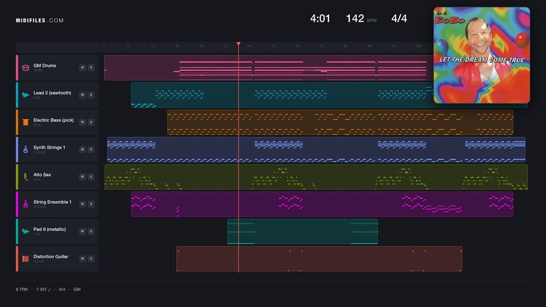Click the GM Drums drum icon
546x307 pixels.
[25, 67]
